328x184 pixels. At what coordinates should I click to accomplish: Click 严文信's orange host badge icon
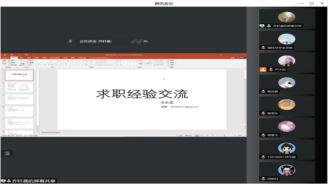(263, 70)
